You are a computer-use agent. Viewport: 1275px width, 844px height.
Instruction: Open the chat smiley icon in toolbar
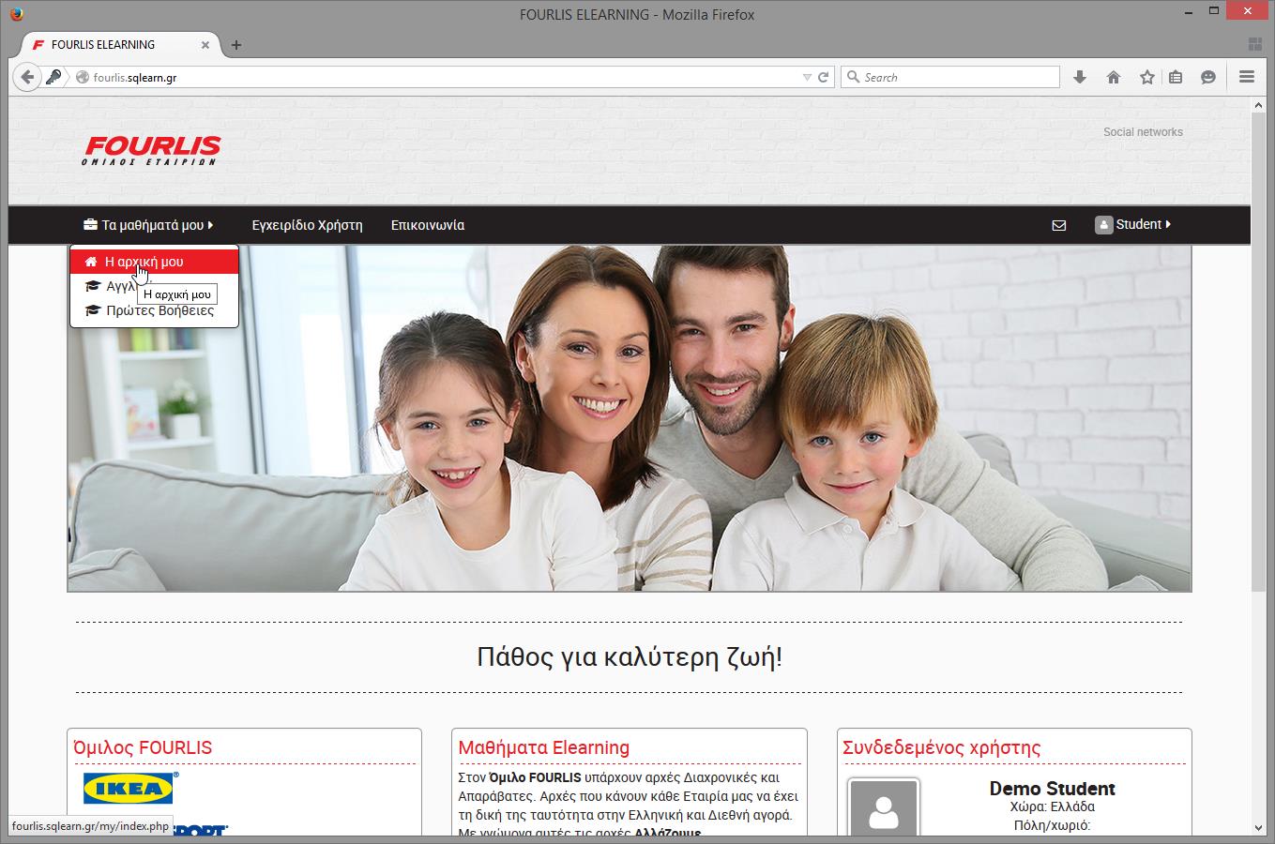tap(1208, 77)
